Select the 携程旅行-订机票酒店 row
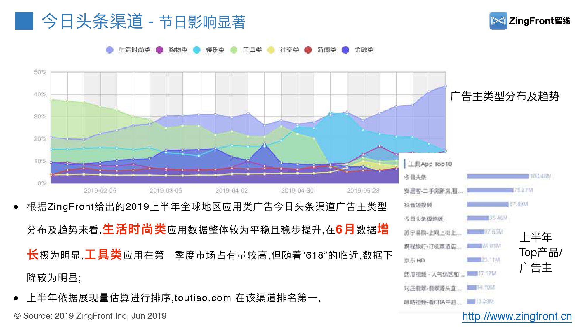The width and height of the screenshot is (584, 328). 452,246
